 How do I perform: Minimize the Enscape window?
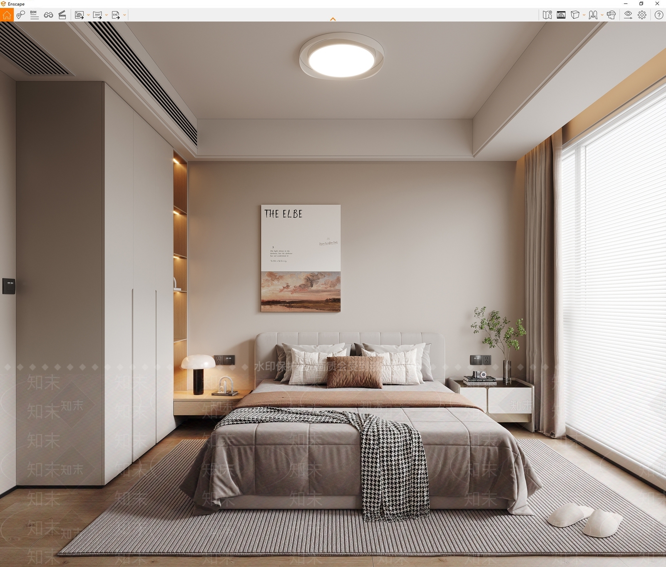click(626, 4)
